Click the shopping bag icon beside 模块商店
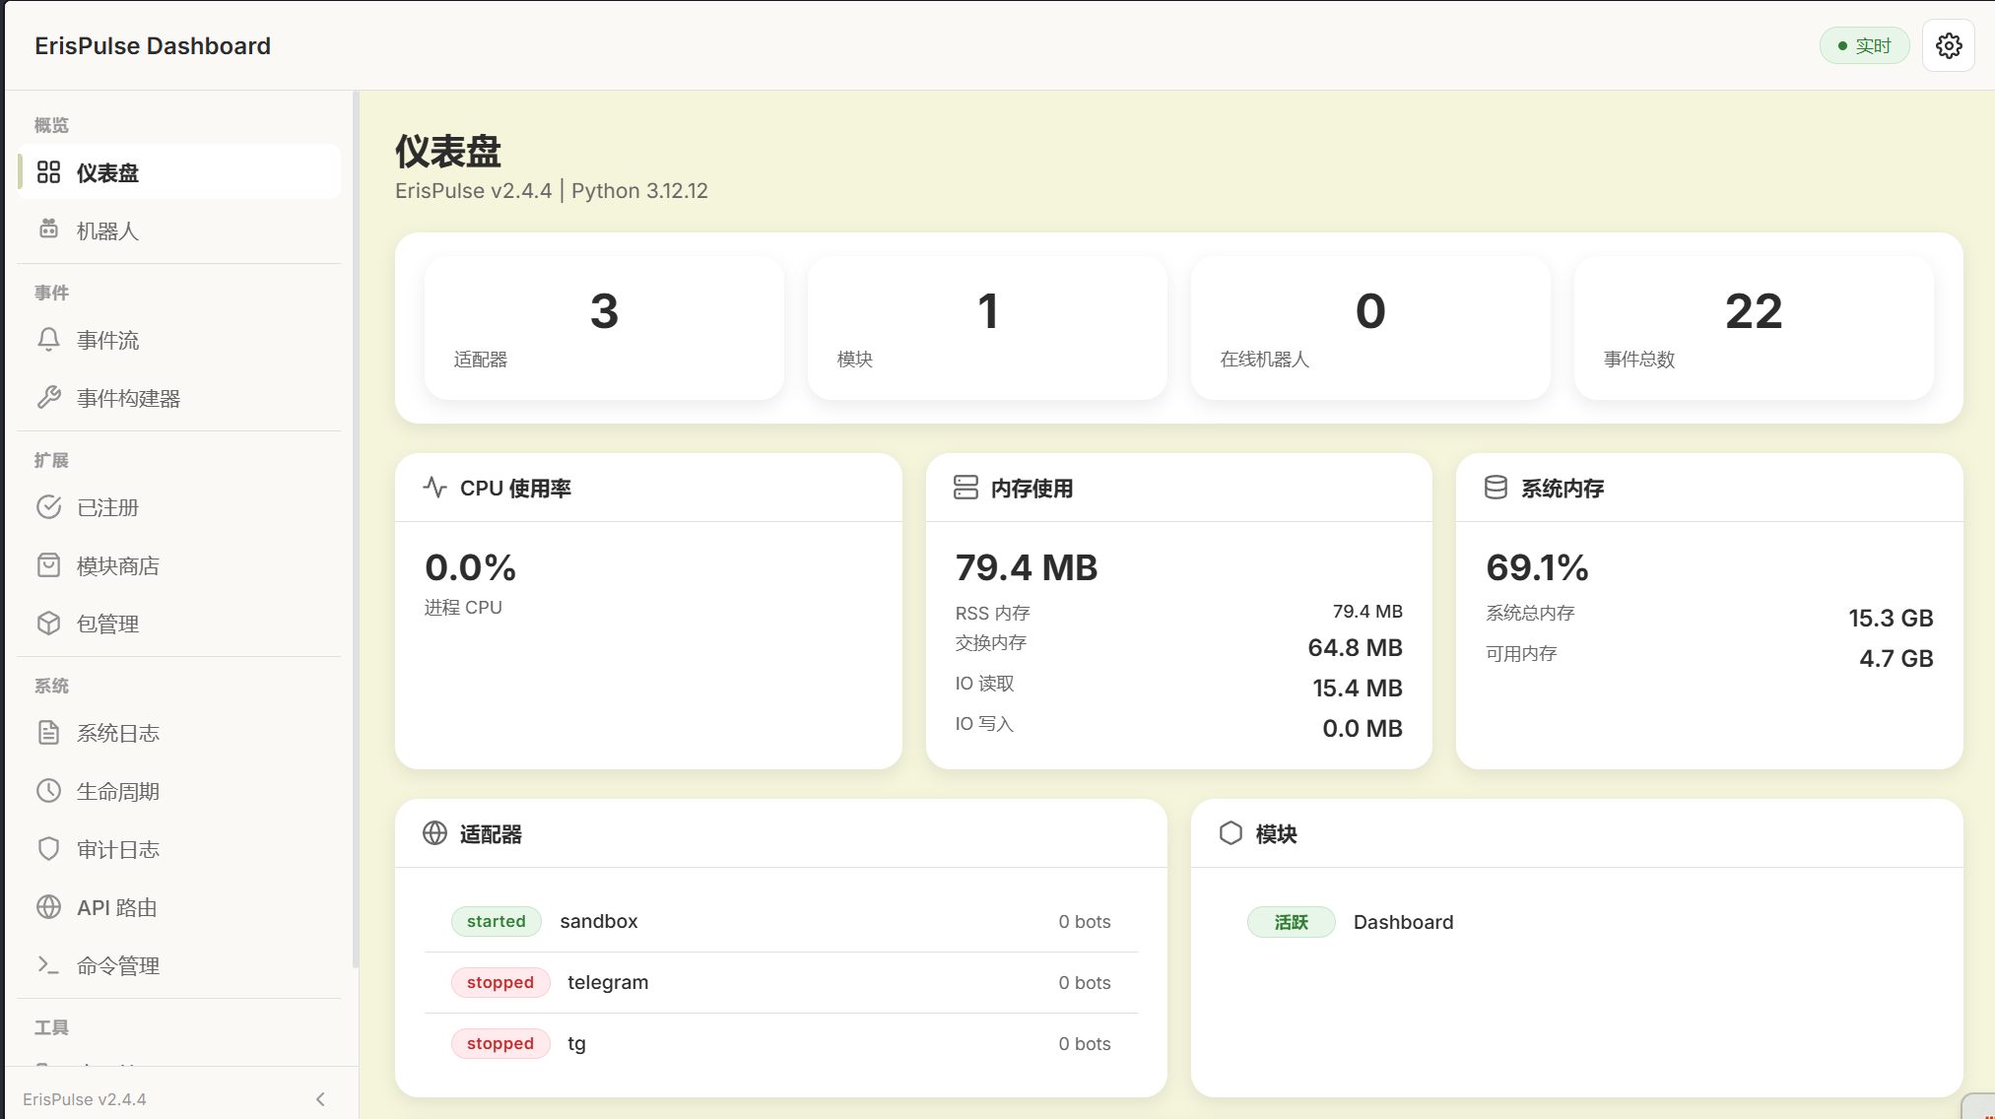The image size is (1995, 1119). [48, 565]
